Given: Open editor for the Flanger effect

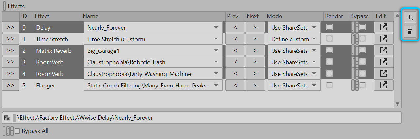Looking at the screenshot, I should pyautogui.click(x=384, y=86).
